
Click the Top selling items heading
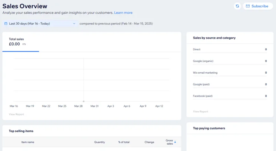pos(21,131)
